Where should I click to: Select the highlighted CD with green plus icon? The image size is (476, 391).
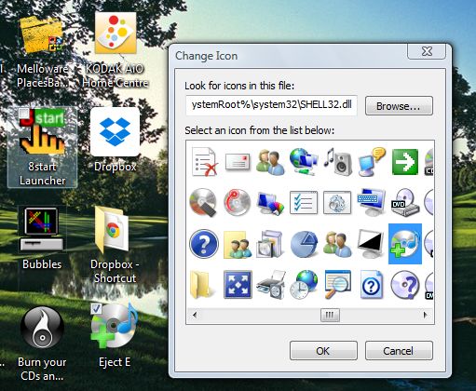[x=405, y=244]
